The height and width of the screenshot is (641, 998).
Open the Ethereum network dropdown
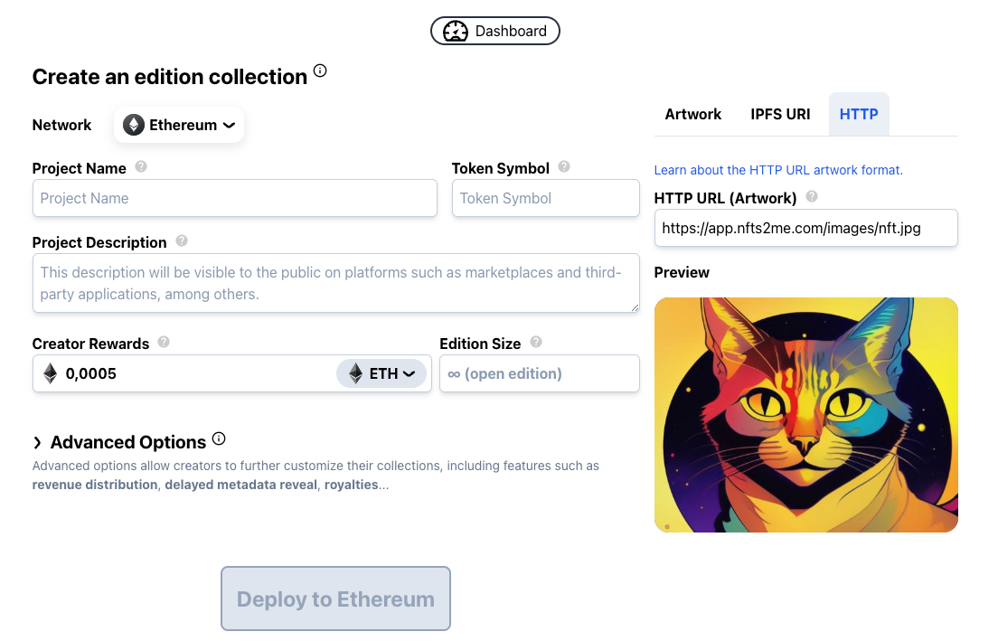click(x=179, y=125)
